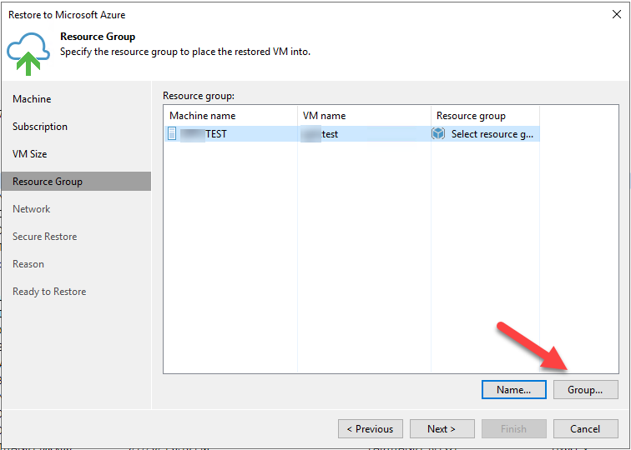
Task: Click the cloud upload wizard icon
Action: [x=28, y=54]
